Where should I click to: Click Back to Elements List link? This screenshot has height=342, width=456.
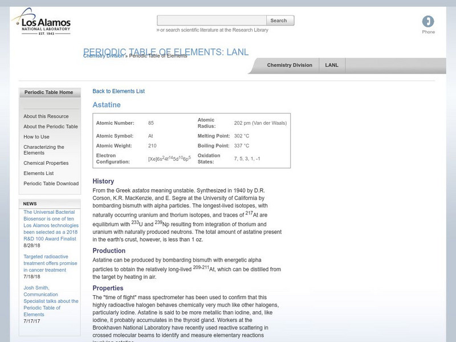coord(119,91)
